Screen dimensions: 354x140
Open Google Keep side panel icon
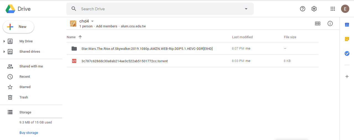pyautogui.click(x=347, y=39)
